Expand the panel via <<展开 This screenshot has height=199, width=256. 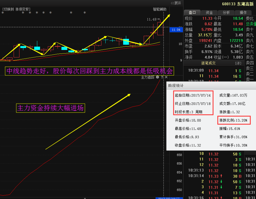pyautogui.click(x=176, y=3)
